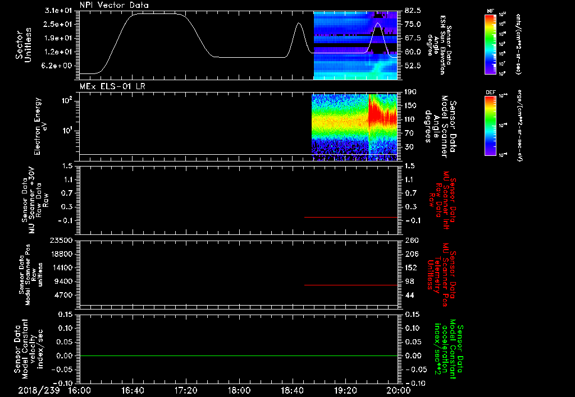
Task: Click the 52.5 sun elevation tick value
Action: pyautogui.click(x=413, y=66)
